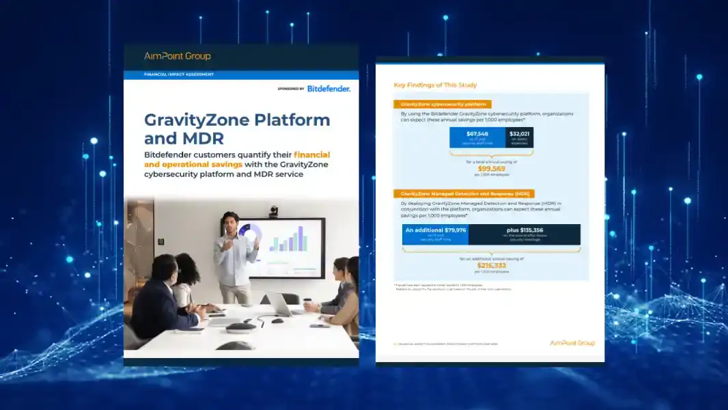Click the 'GravityZone Platform and MDR' title
728x410 pixels.
pyautogui.click(x=237, y=128)
